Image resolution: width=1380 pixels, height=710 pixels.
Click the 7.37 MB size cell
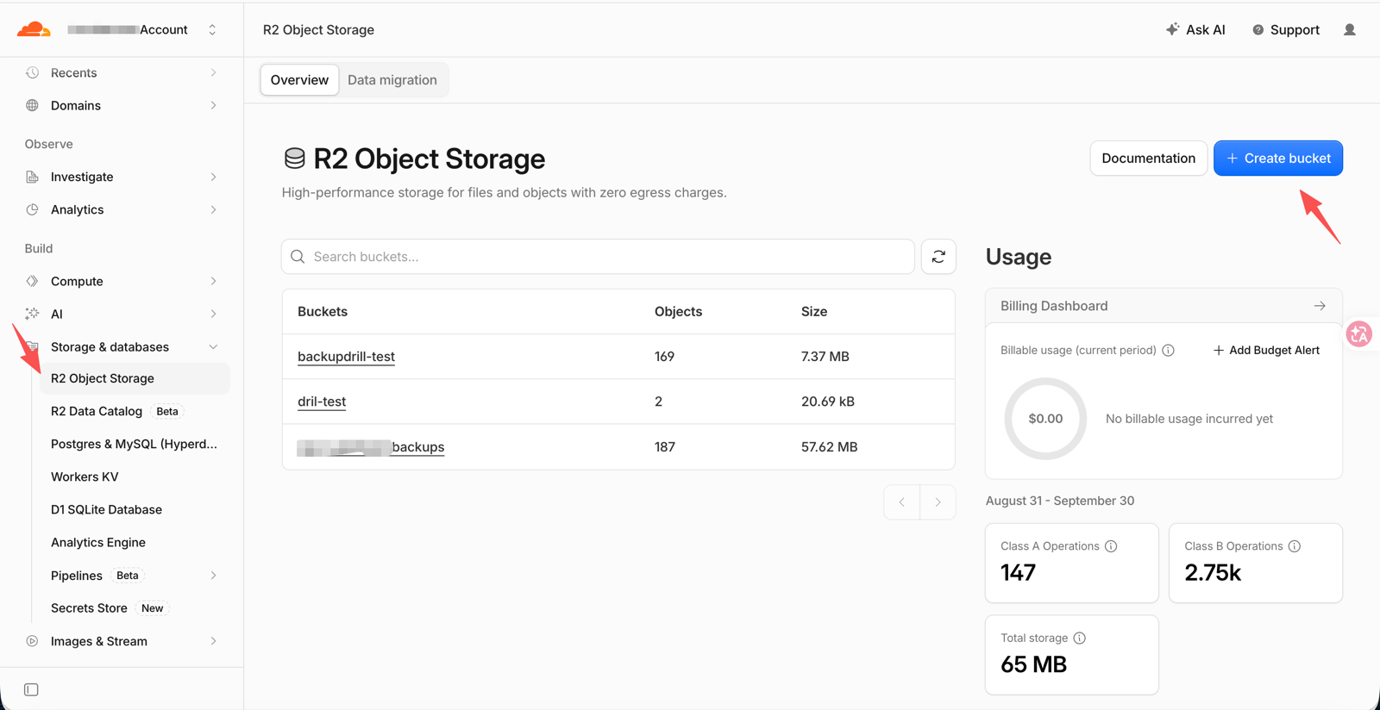coord(825,357)
